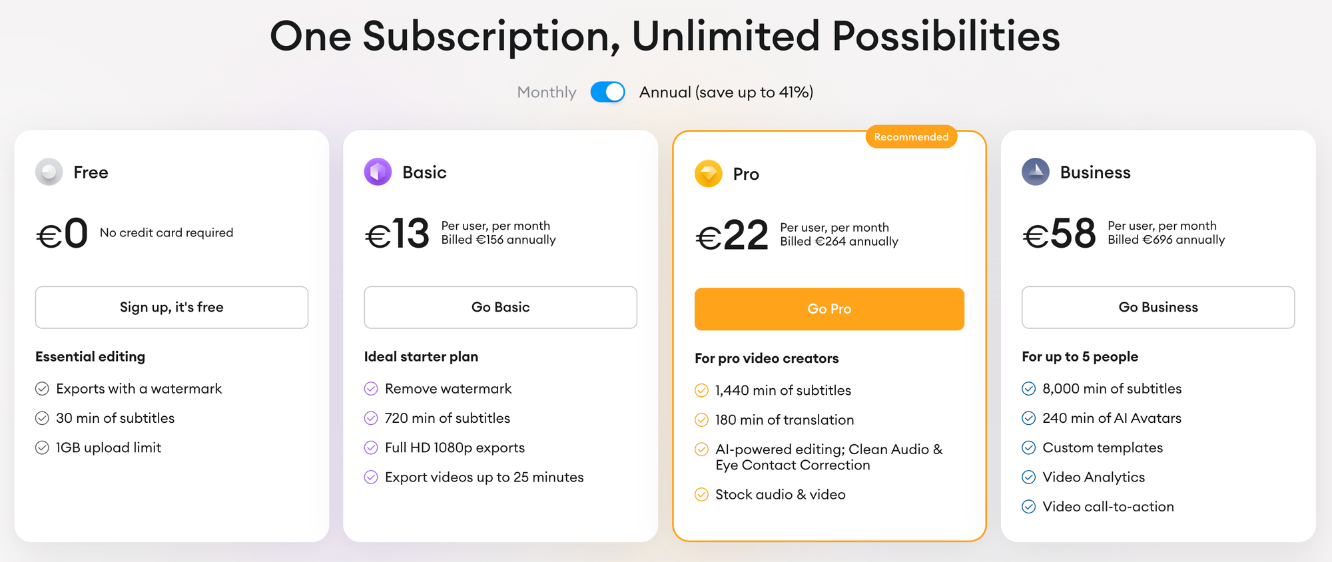The image size is (1332, 562).
Task: Click the checkmark beside Stock audio & video
Action: (x=701, y=495)
